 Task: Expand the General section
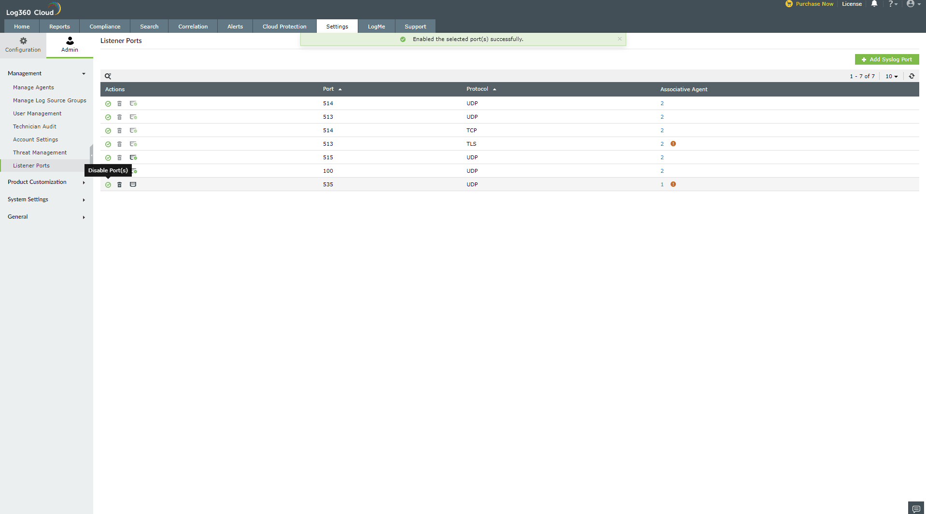click(46, 217)
